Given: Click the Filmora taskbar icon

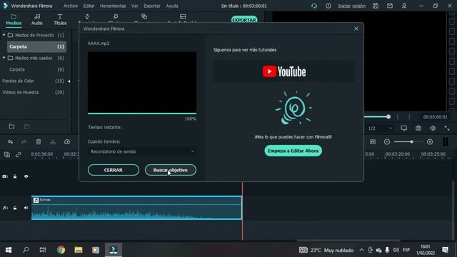Looking at the screenshot, I should click(114, 250).
